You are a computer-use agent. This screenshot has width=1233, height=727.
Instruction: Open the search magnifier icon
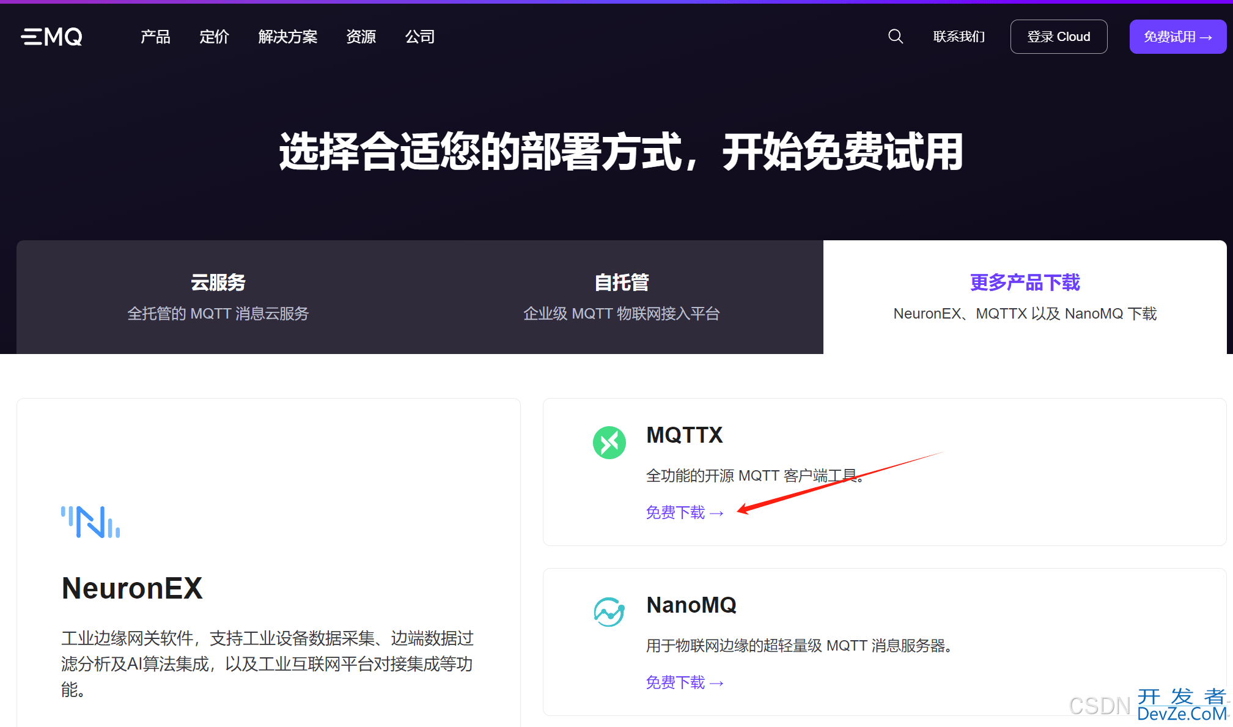895,37
